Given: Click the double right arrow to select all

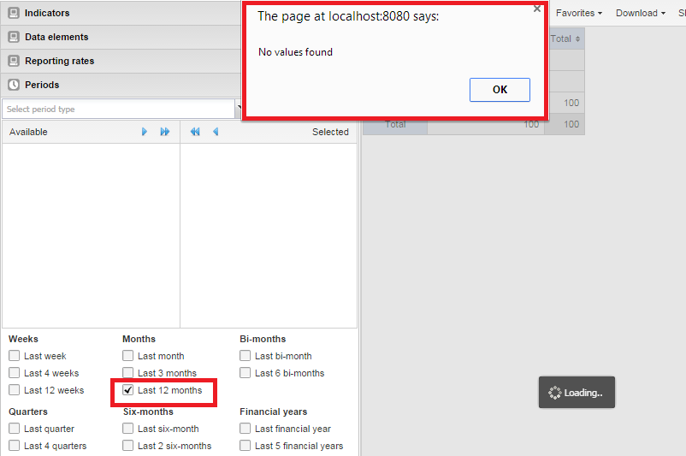Looking at the screenshot, I should [x=165, y=132].
